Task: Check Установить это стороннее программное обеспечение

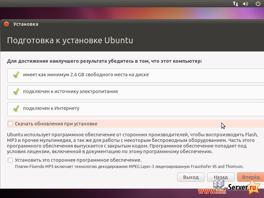Action: click(x=10, y=160)
